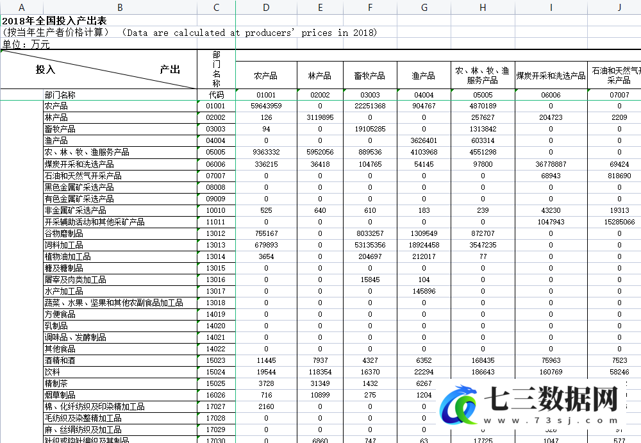
Task: Click the code cell '01001' in column D
Action: (266, 95)
